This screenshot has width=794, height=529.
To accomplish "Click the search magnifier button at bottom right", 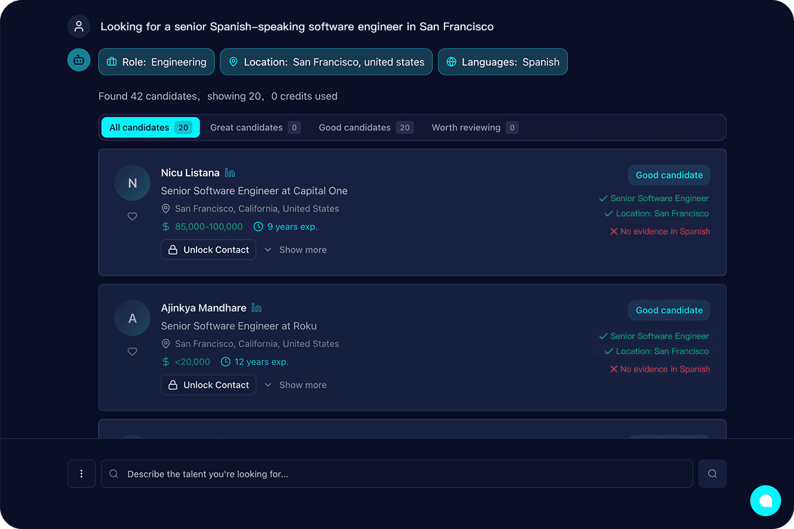I will click(712, 474).
